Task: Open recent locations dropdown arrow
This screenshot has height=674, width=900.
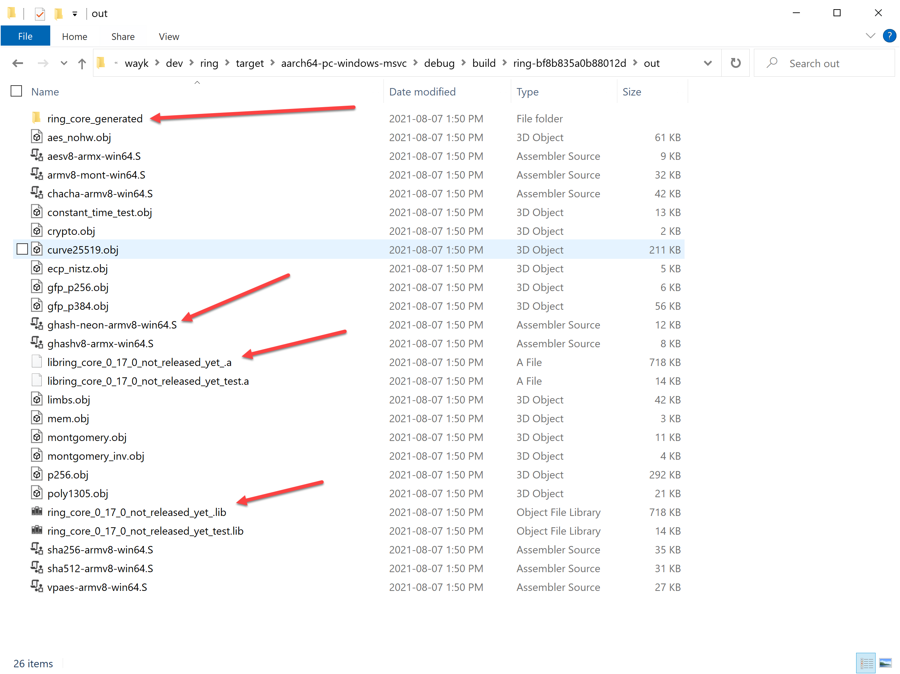Action: (63, 63)
